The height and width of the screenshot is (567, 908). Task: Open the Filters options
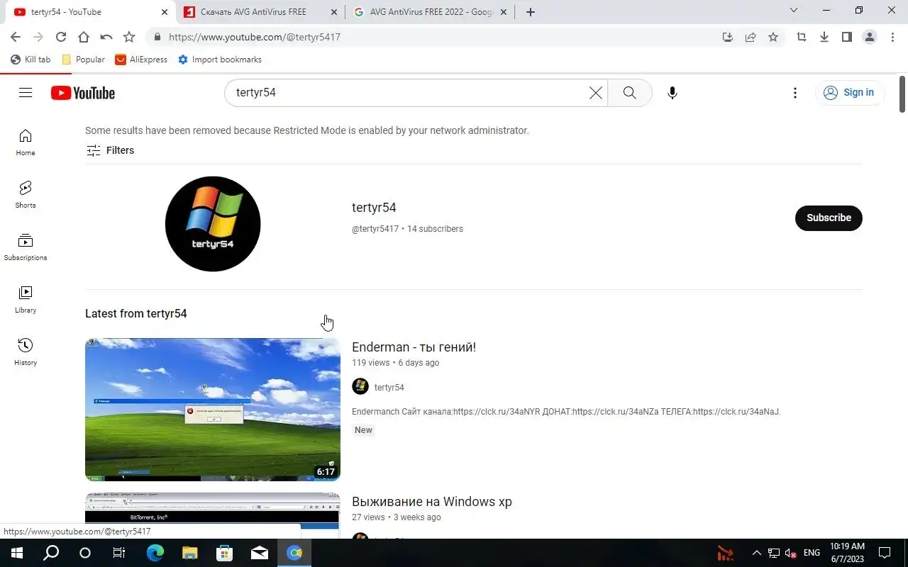click(x=110, y=150)
